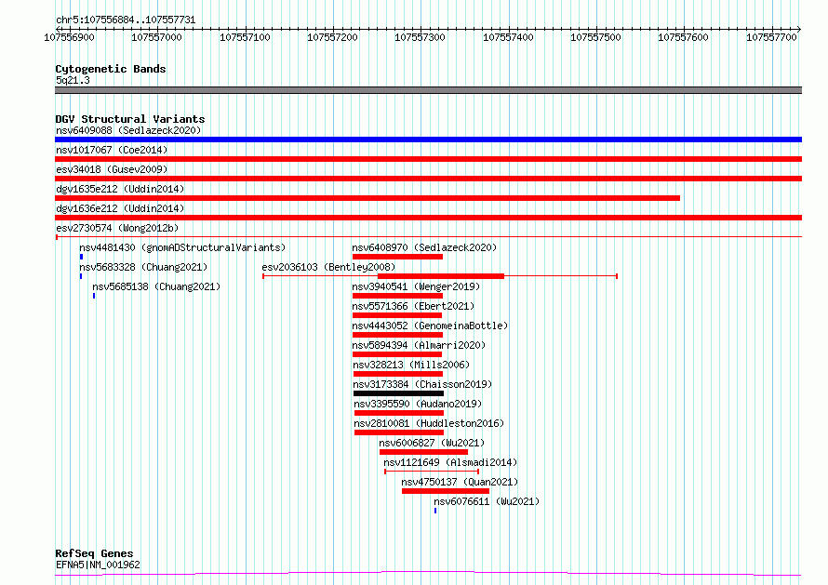
Task: Click the red nsv328213 variant bar
Action: pyautogui.click(x=398, y=374)
